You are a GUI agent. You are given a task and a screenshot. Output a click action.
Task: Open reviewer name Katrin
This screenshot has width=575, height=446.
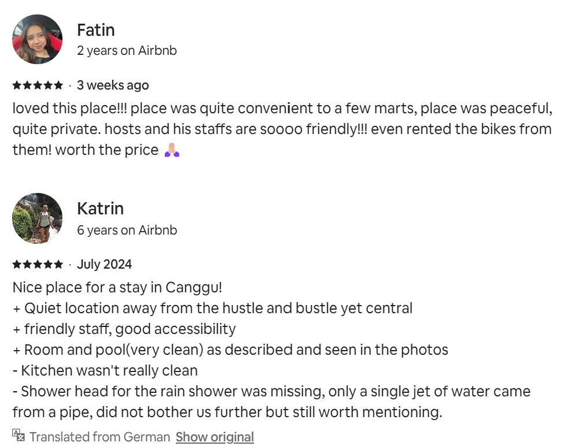point(100,208)
